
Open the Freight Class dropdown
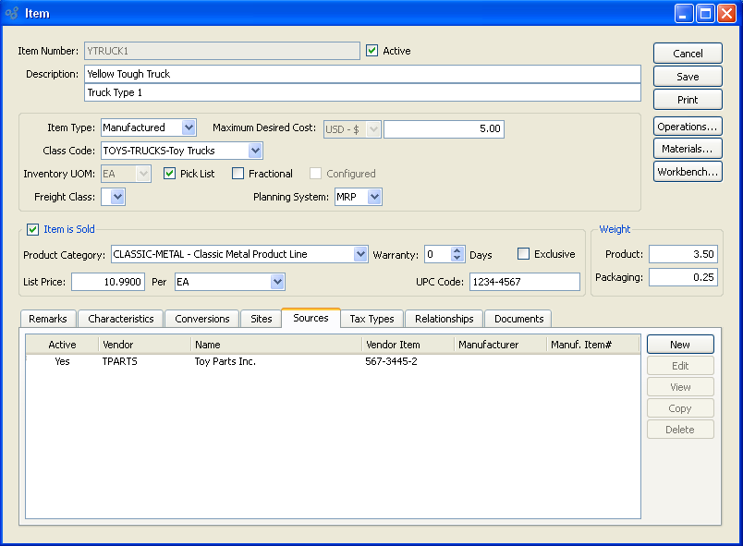pos(117,197)
